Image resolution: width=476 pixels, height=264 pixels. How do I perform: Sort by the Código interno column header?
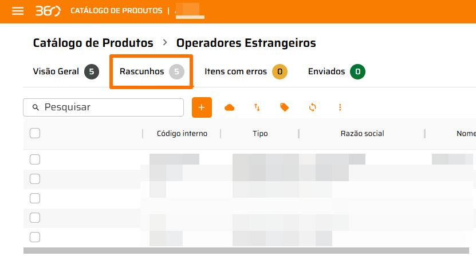(182, 134)
